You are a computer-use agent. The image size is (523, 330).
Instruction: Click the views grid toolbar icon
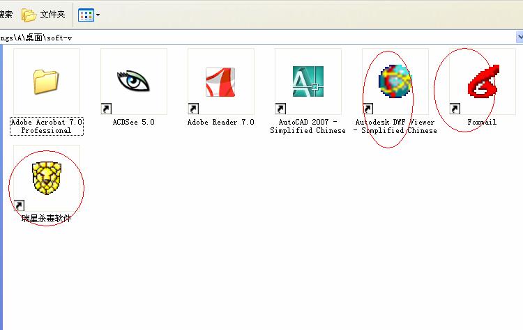86,15
